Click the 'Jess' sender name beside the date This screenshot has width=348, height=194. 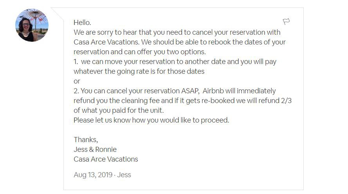click(124, 175)
